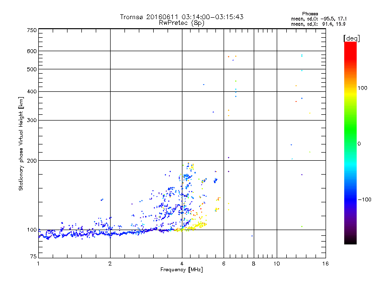This screenshot has width=383, height=287.
Task: Click the phase colorbar gradient
Action: tap(350, 143)
